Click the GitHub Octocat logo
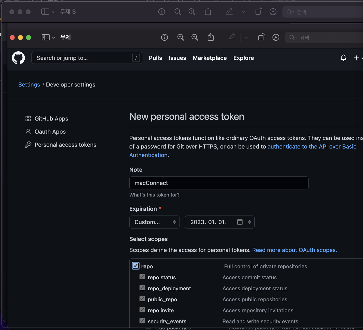Screen dimensions: 363x330 click(x=18, y=58)
